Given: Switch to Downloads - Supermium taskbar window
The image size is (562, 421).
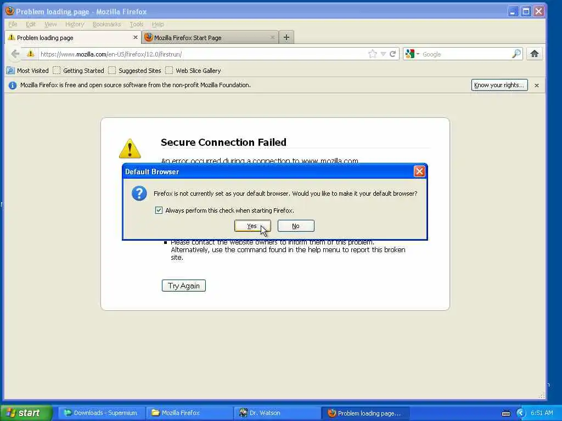Looking at the screenshot, I should [102, 413].
